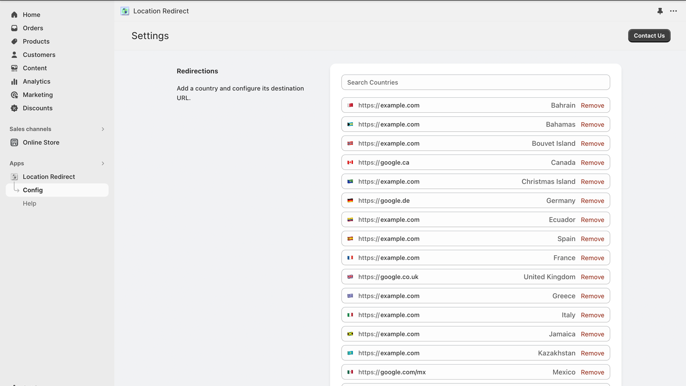Open the more actions ellipsis menu
Screen dimensions: 686x386
point(673,11)
